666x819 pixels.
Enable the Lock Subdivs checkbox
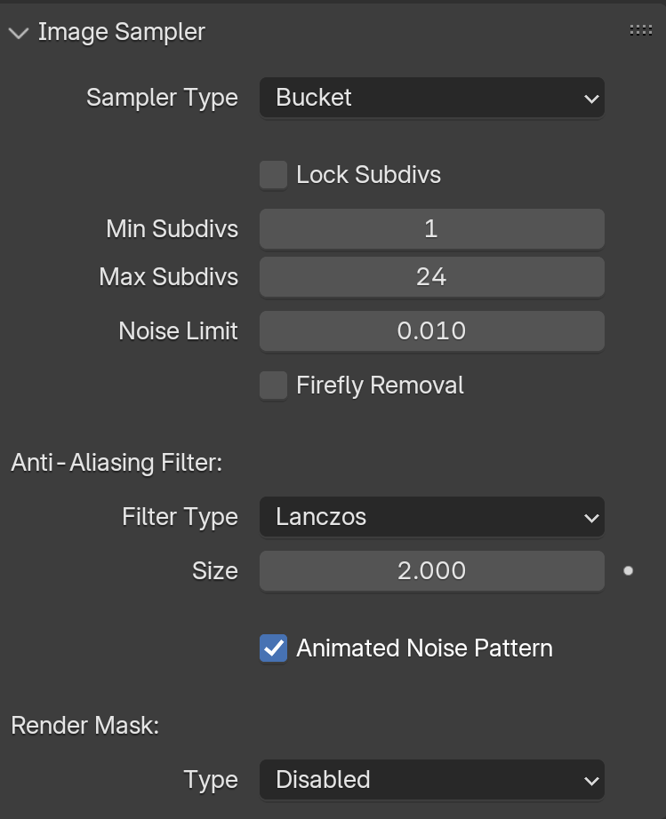pos(273,175)
